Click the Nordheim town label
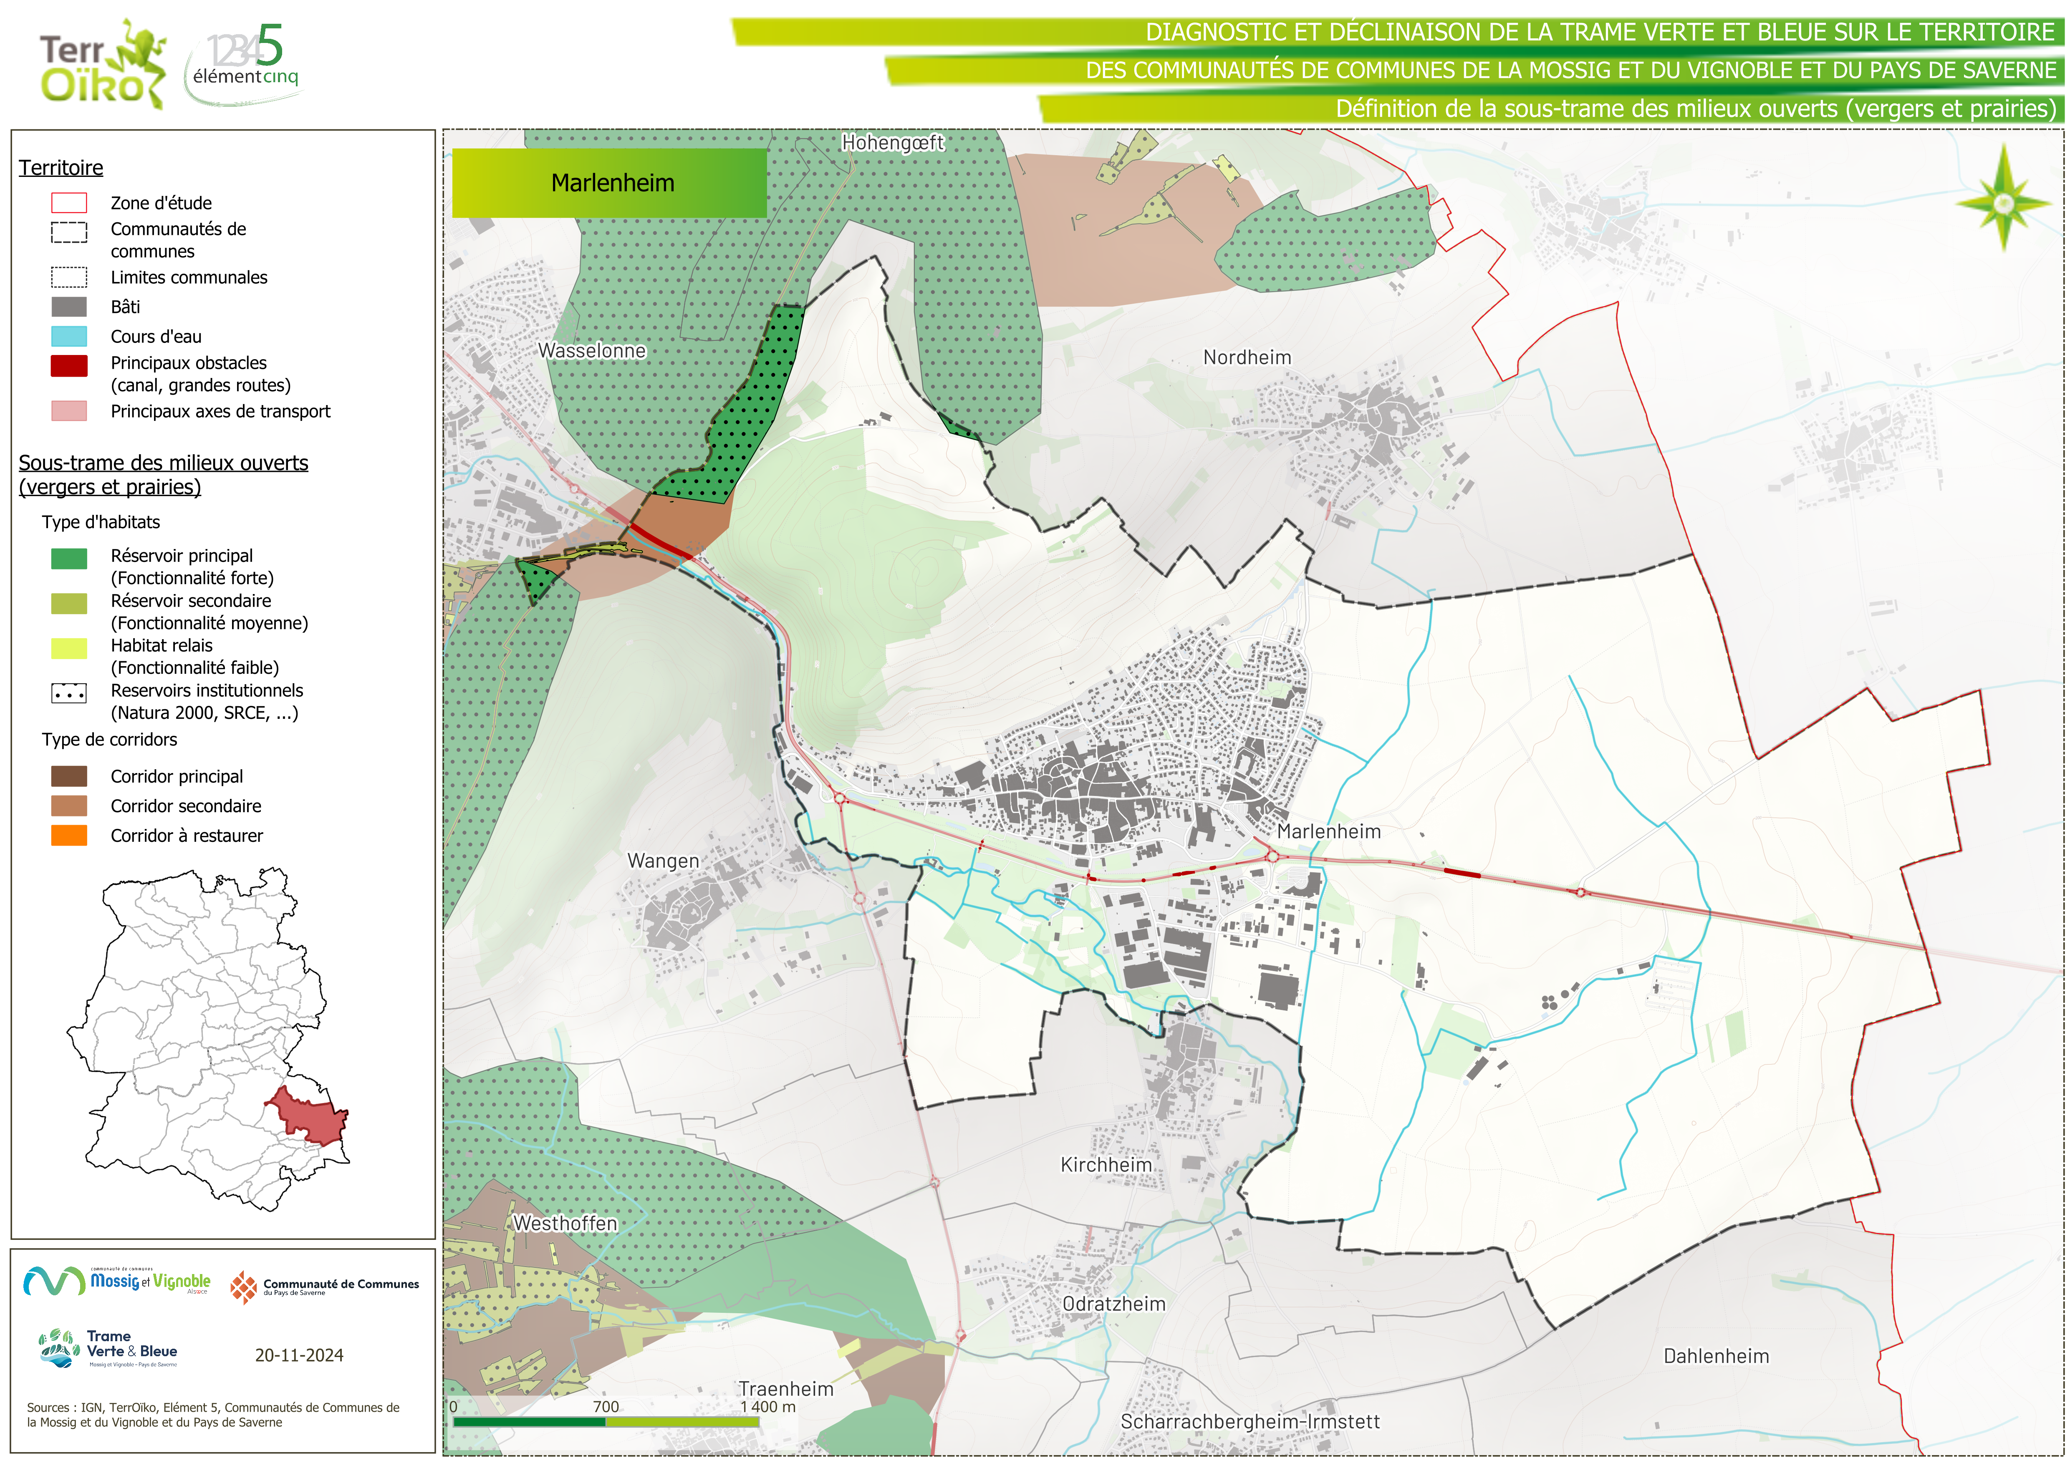Viewport: 2070px width, 1463px height. click(1247, 358)
